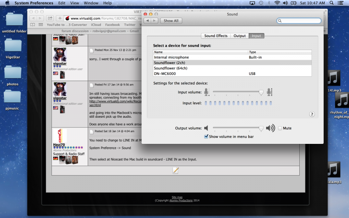Viewport: 349px width, 218px height.
Task: Click the loud output speaker icon
Action: [x=270, y=128]
